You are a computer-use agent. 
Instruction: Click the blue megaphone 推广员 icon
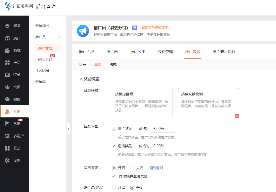tap(83, 31)
